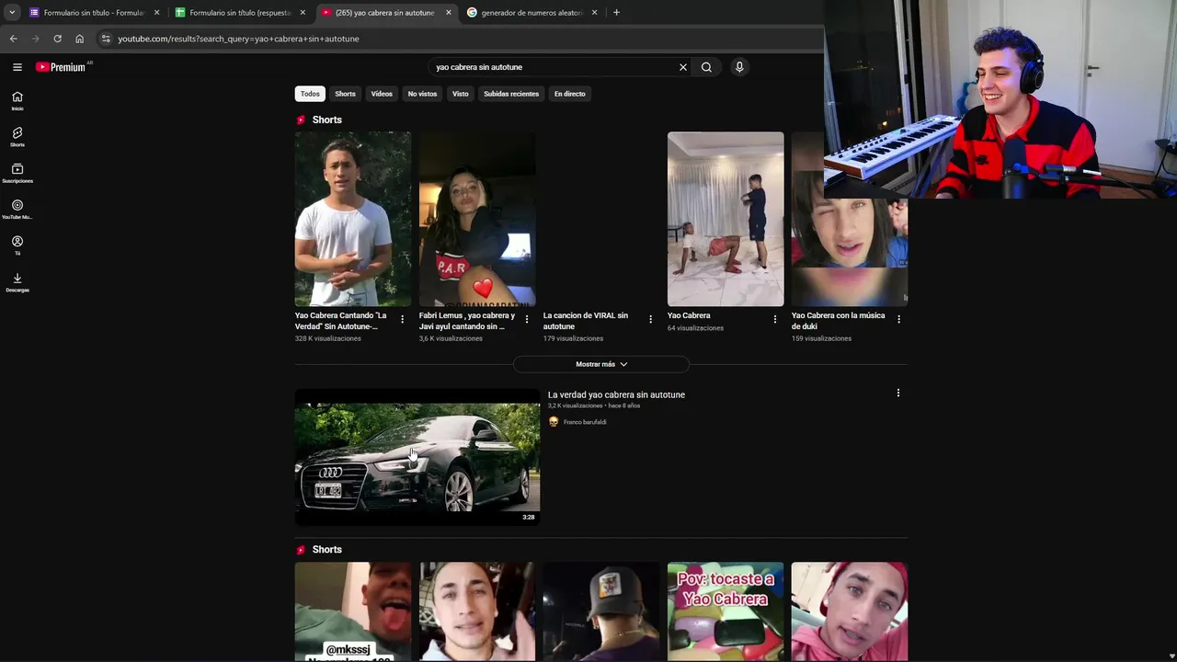Close the yao cabrera YouTube tab
Screen dimensions: 1177x662
tap(449, 13)
